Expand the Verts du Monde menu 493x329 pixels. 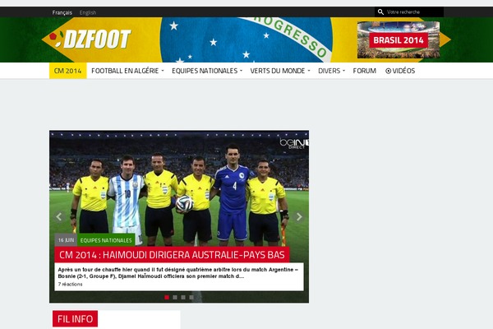[280, 71]
